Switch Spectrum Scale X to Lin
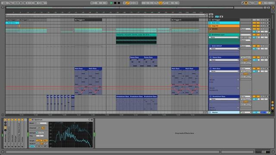 click(x=38, y=143)
